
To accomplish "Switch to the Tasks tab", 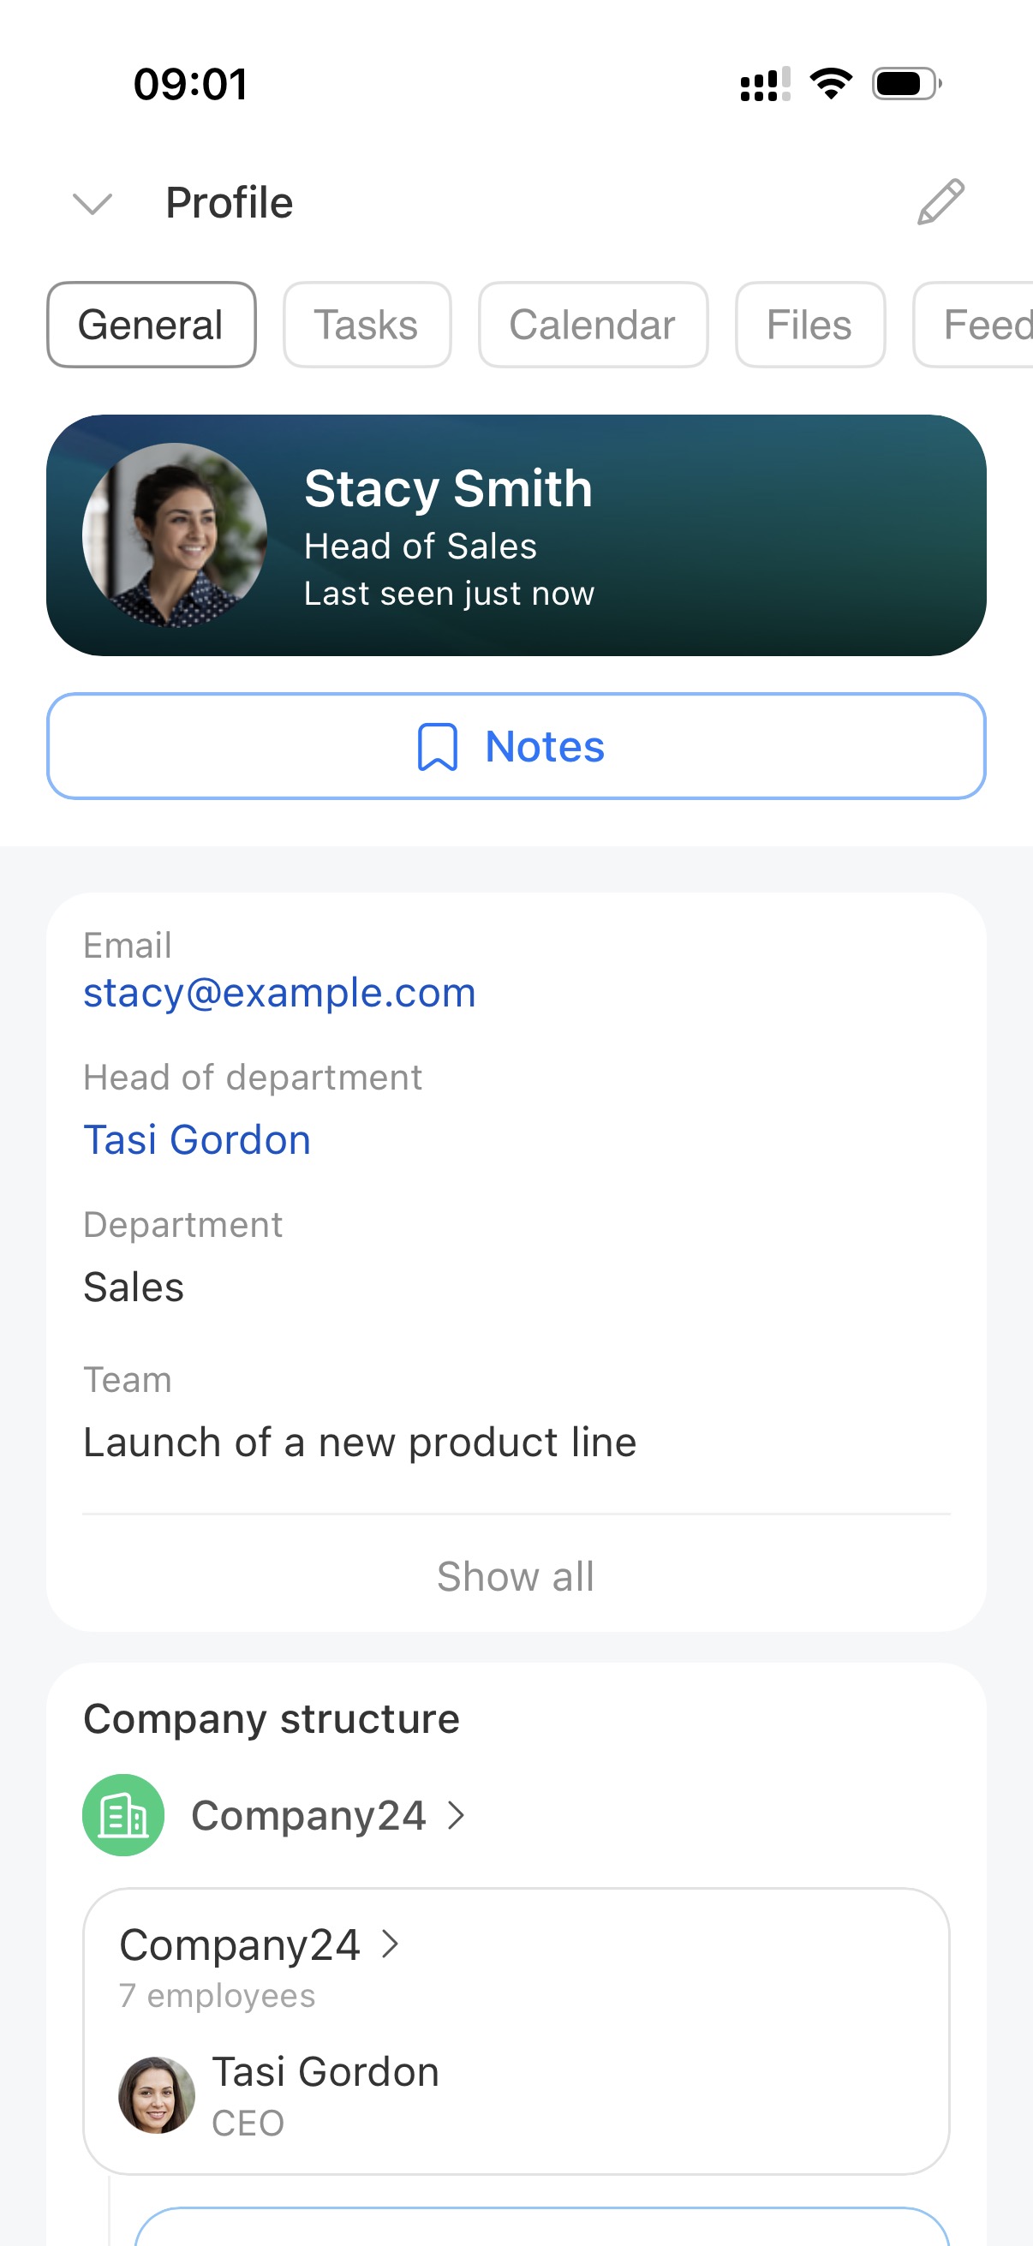I will click(366, 326).
